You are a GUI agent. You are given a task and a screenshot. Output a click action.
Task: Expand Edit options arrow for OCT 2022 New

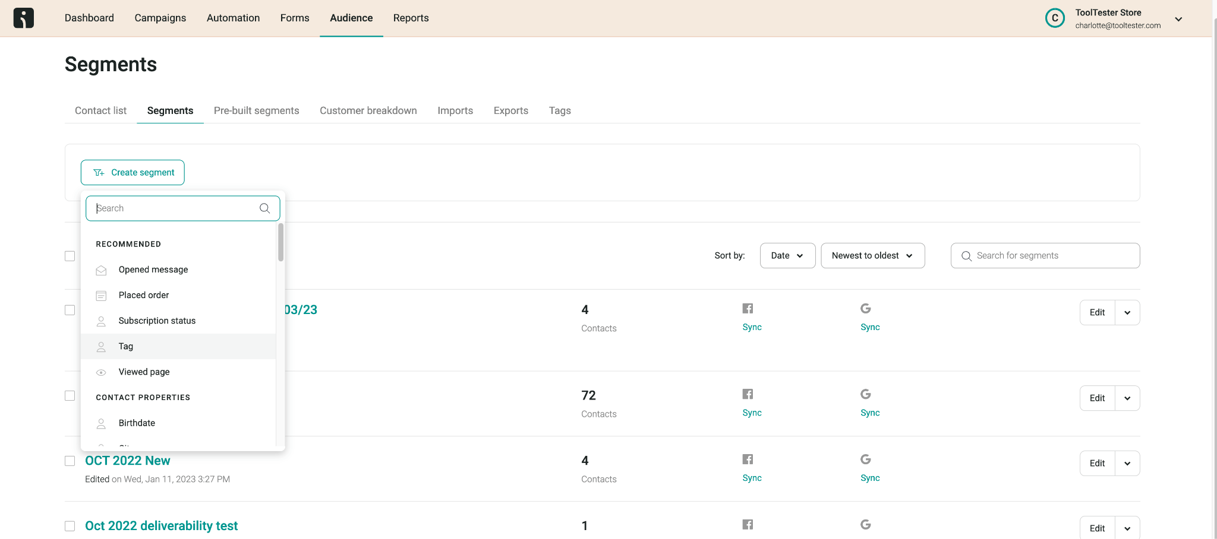pyautogui.click(x=1127, y=463)
